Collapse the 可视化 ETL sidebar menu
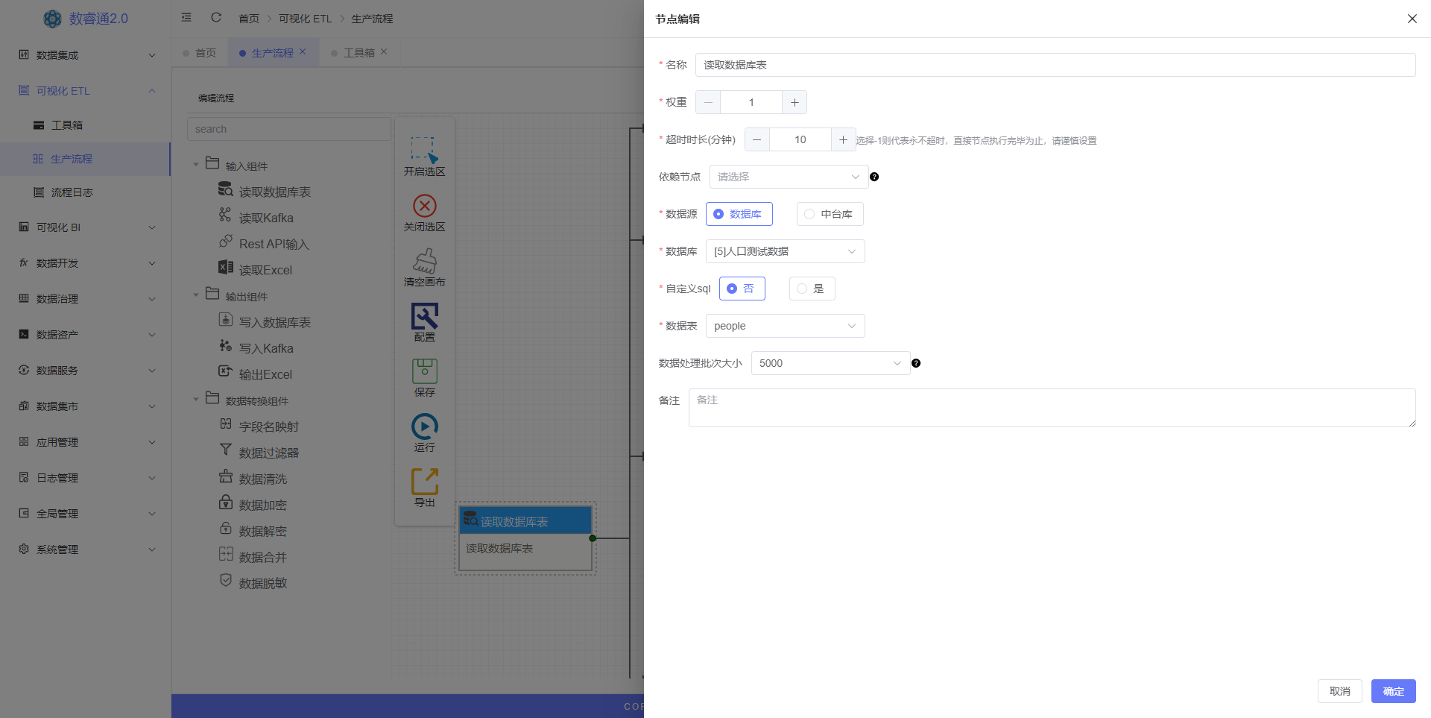 pyautogui.click(x=86, y=91)
